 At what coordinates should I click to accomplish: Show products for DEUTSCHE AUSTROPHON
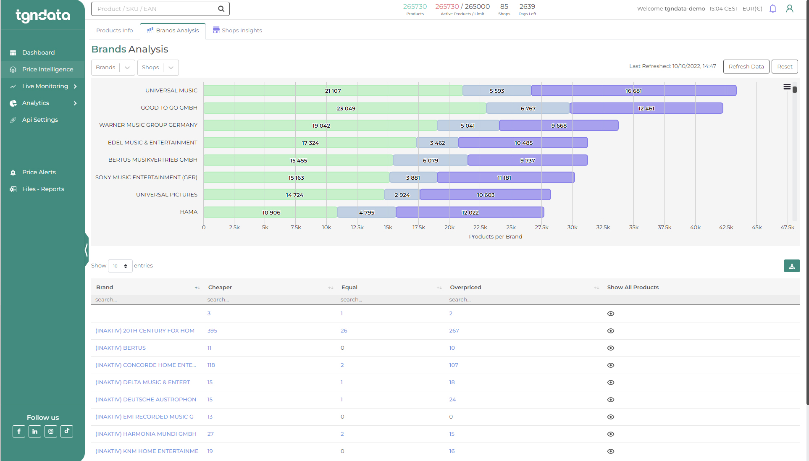point(611,400)
